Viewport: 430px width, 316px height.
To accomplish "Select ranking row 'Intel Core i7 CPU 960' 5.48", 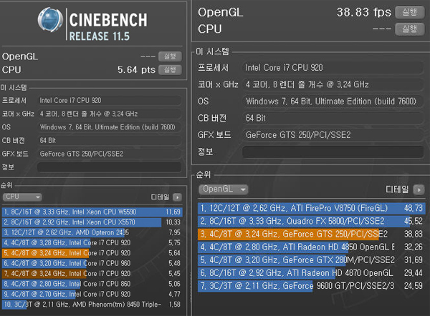I will click(92, 263).
